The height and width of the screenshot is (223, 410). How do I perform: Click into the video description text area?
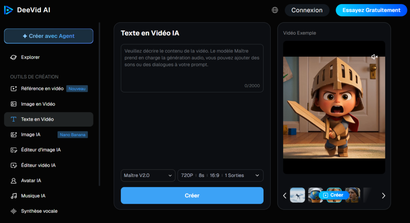(x=192, y=68)
